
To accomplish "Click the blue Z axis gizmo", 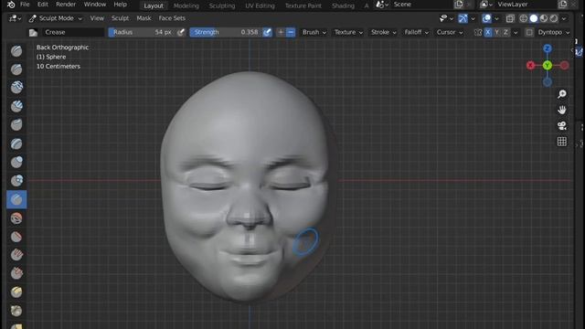I will click(x=548, y=48).
